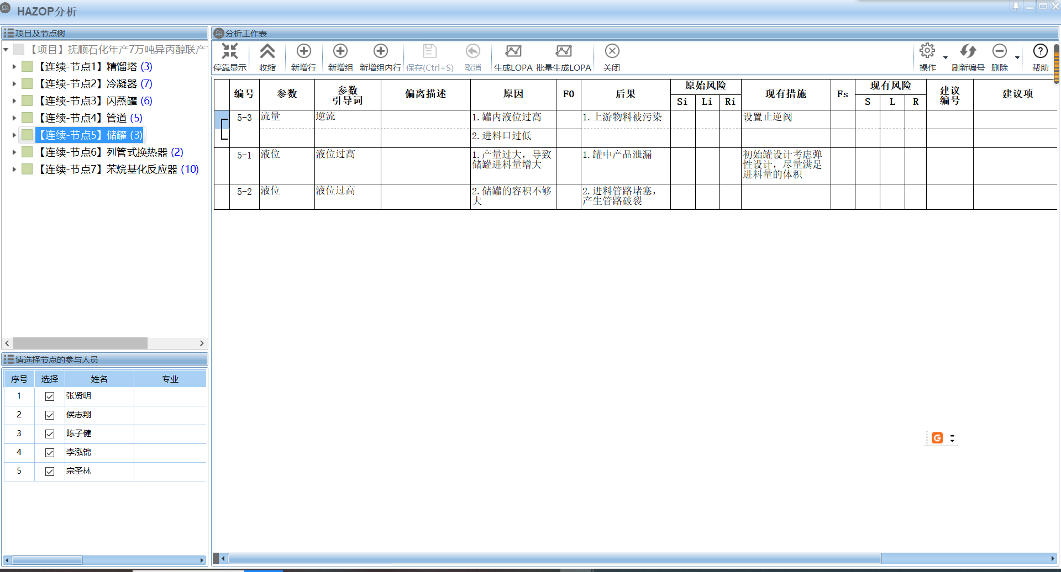This screenshot has height=572, width=1061.
Task: Click the 项目及节点树 panel list icon
Action: (8, 33)
